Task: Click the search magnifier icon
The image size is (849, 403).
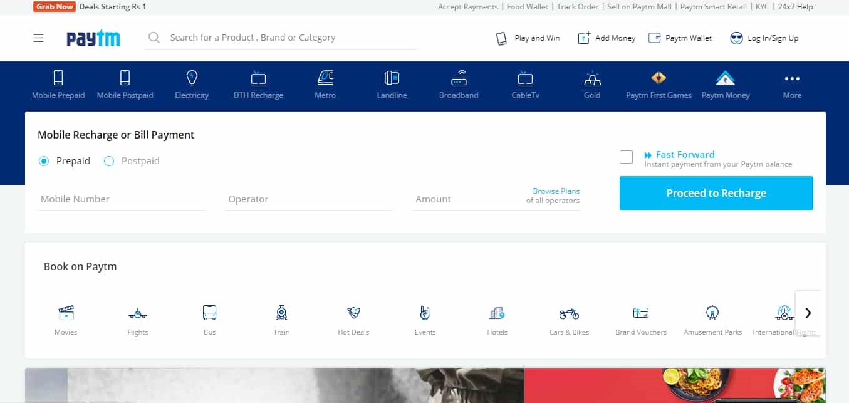Action: click(154, 38)
